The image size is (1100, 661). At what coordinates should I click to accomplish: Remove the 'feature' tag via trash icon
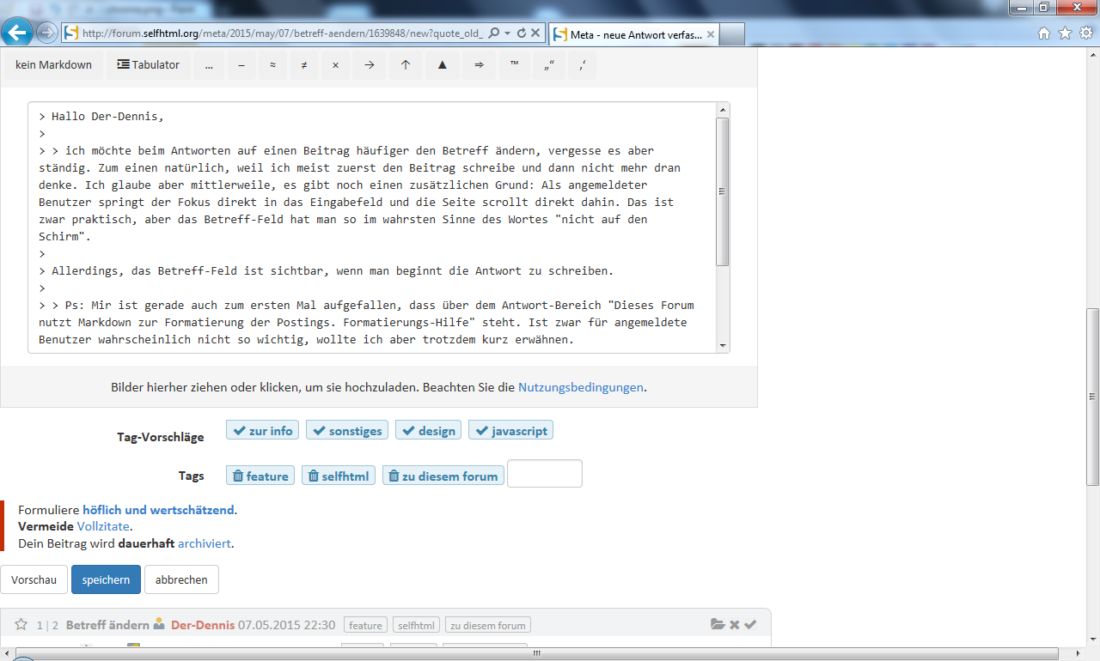point(237,476)
